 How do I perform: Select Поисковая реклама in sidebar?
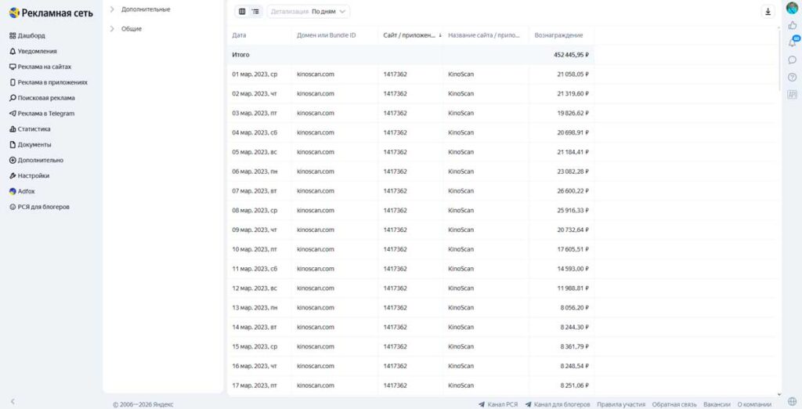42,98
